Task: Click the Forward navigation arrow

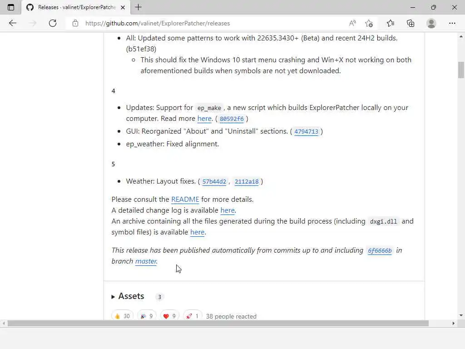Action: click(33, 23)
